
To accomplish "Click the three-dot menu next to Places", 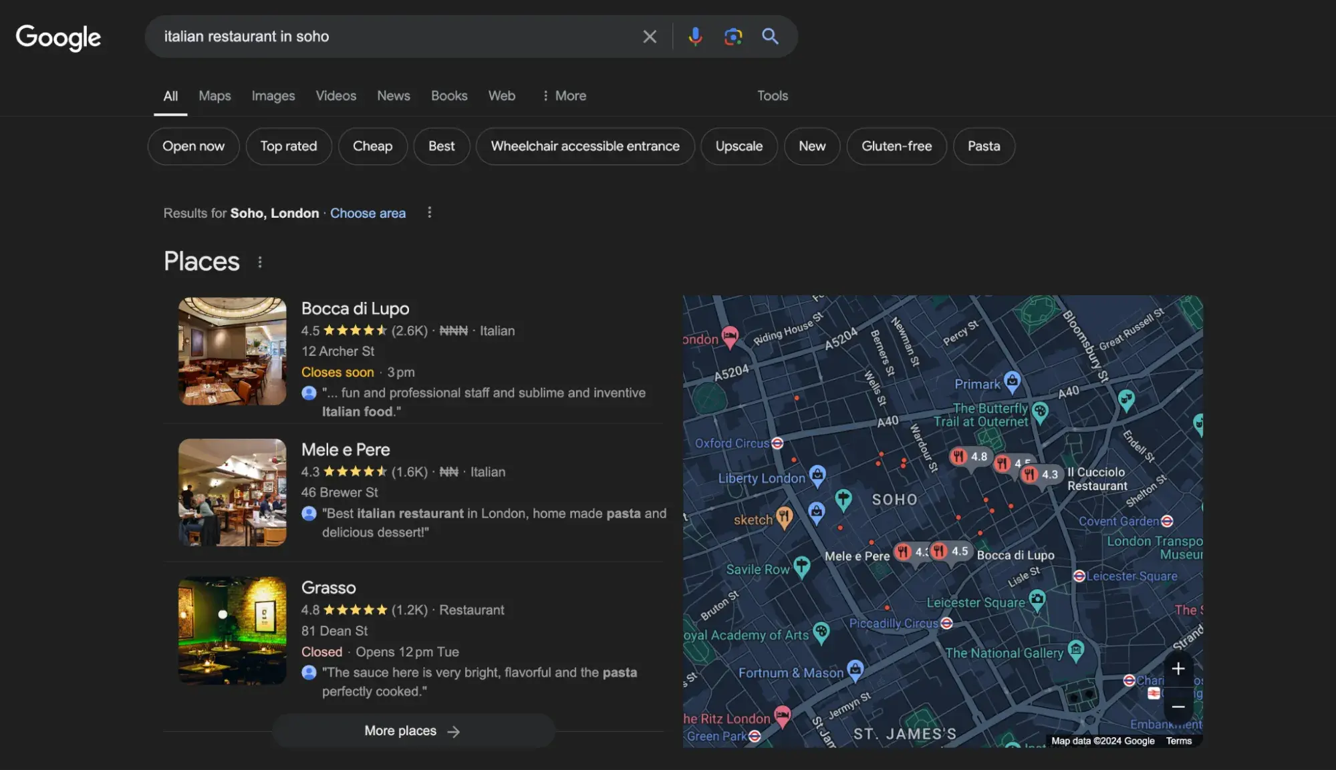I will [x=260, y=261].
